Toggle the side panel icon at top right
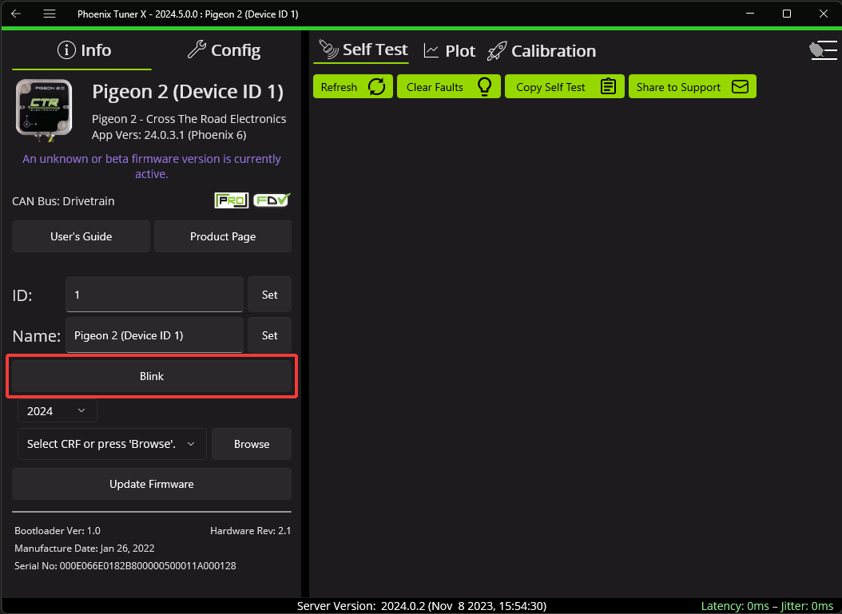 (x=823, y=50)
